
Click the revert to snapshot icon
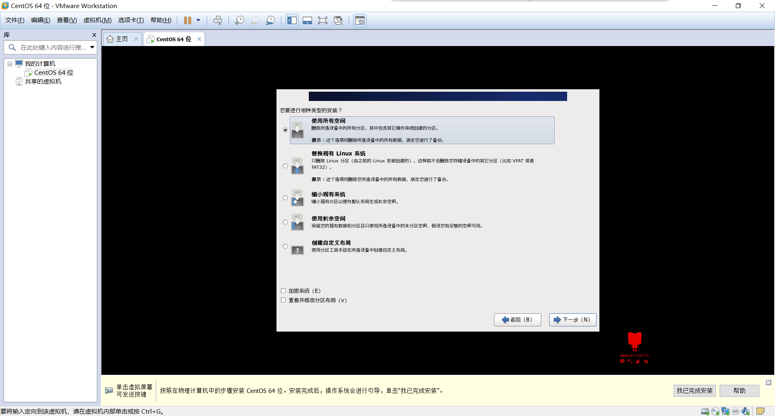[255, 20]
